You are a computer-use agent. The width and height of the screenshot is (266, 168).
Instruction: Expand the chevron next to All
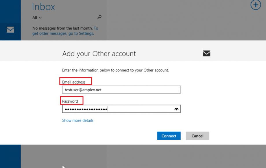point(40,18)
